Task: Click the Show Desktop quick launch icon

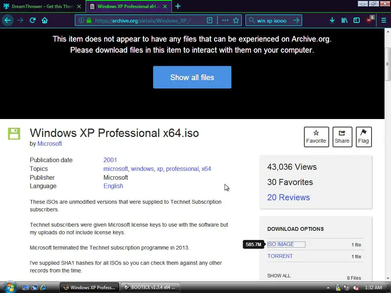Action: (26, 288)
